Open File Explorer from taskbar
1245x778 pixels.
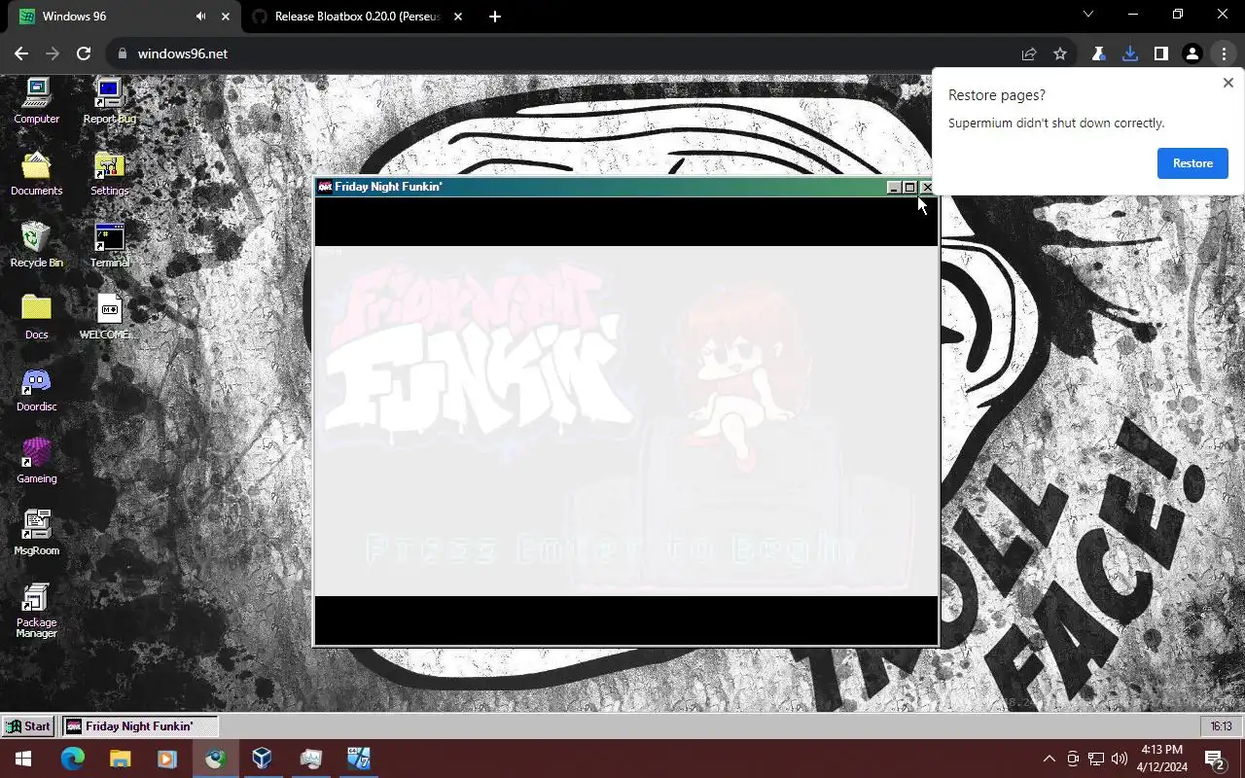coord(120,759)
